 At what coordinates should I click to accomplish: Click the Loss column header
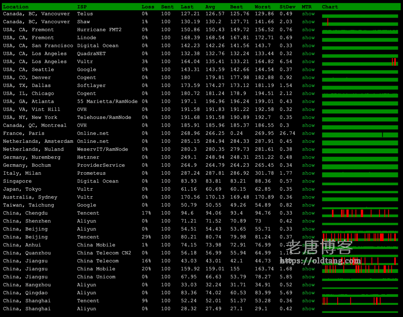[148, 7]
